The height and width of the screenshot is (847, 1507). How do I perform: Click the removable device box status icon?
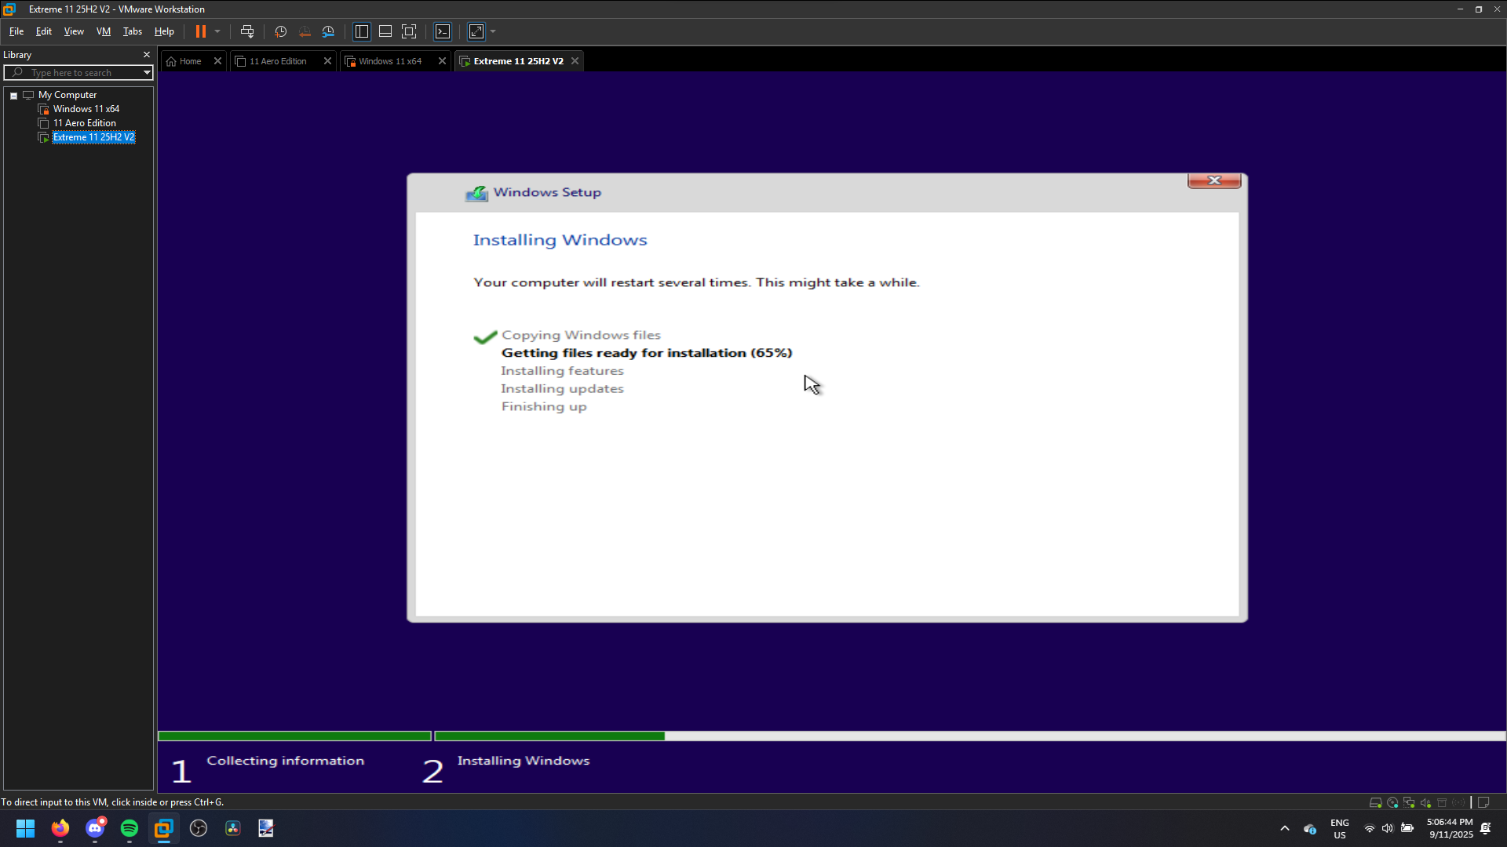[x=1442, y=802]
